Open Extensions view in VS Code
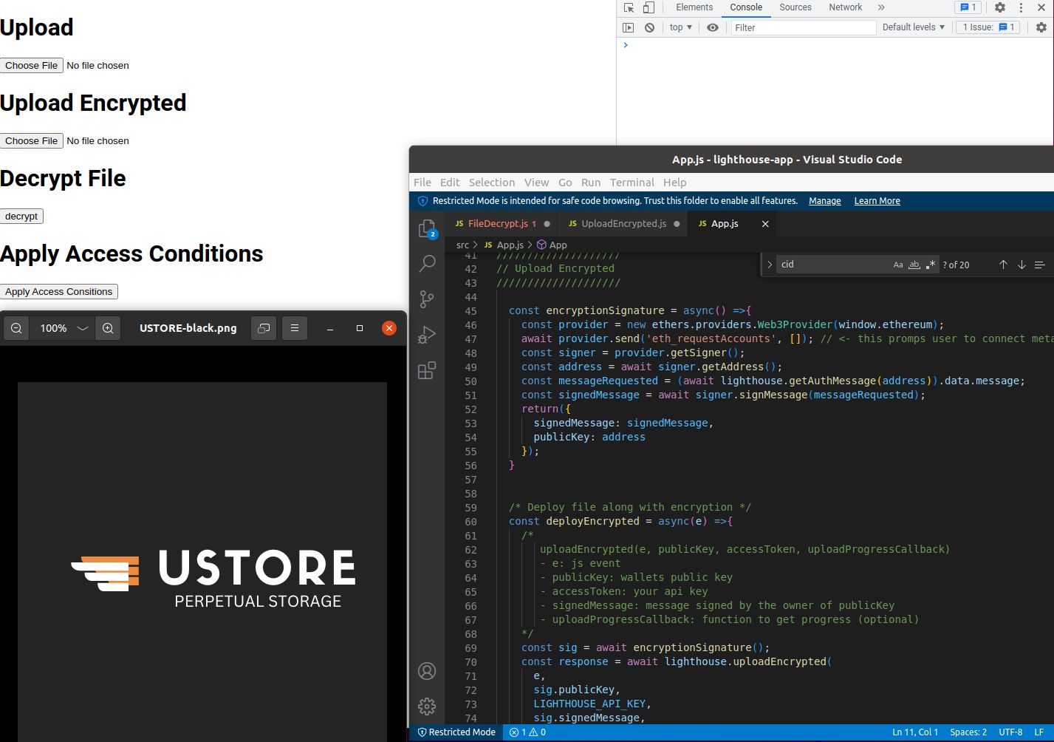The height and width of the screenshot is (742, 1054). (x=427, y=370)
